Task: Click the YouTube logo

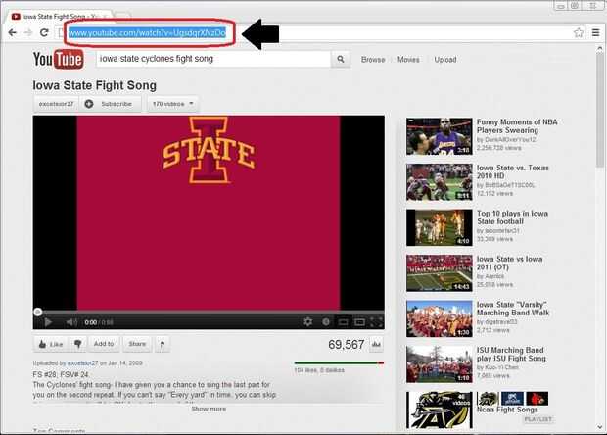Action: point(58,59)
